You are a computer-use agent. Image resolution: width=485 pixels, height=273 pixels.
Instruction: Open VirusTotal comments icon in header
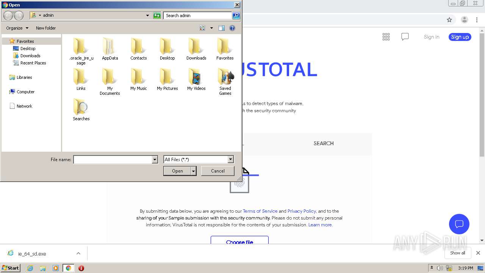coord(405,37)
